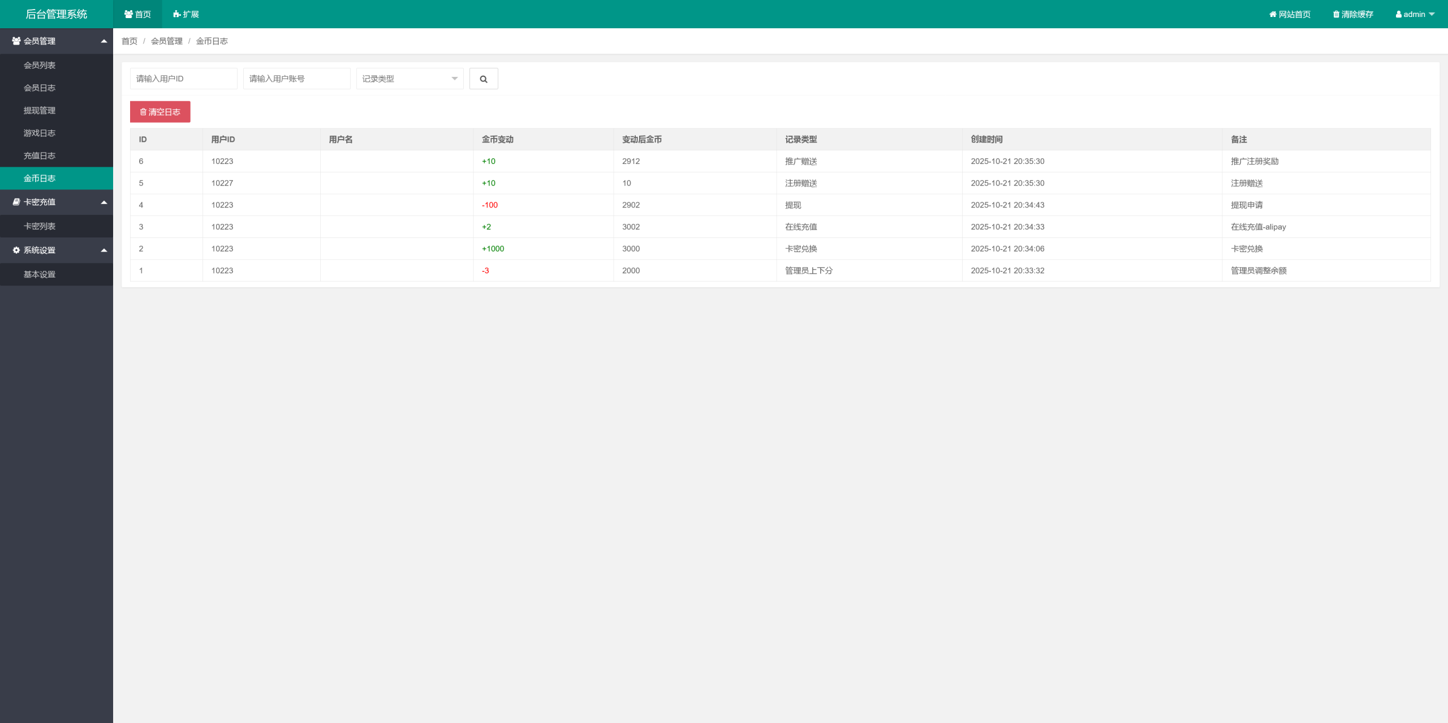
Task: Click 会员管理 in the breadcrumb
Action: [166, 41]
